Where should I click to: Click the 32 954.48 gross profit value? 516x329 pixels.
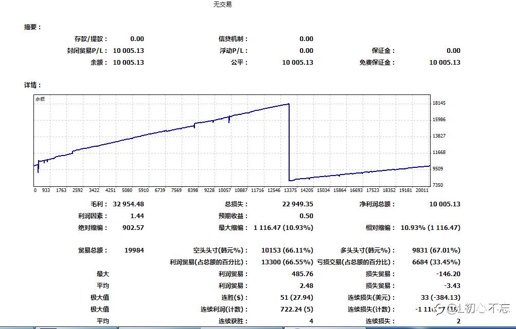[128, 204]
